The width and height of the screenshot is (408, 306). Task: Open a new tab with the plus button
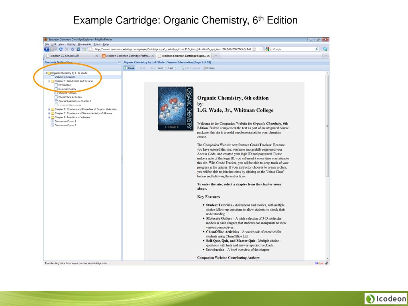[x=216, y=56]
